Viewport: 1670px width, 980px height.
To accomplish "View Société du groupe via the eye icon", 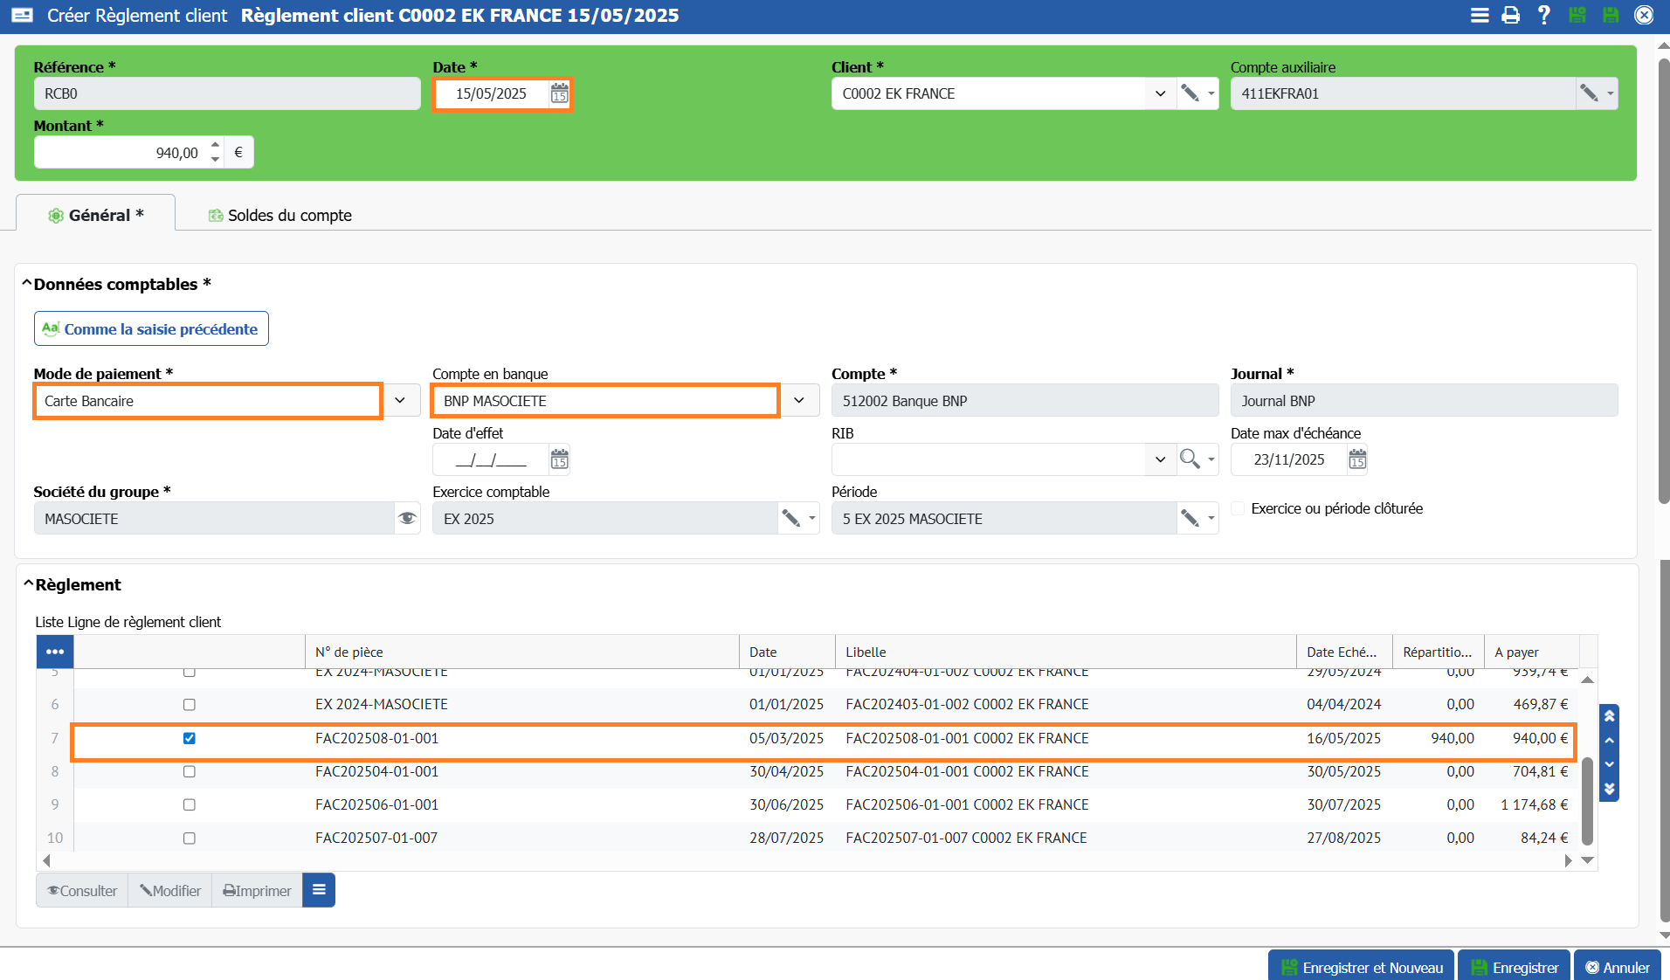I will pos(407,519).
